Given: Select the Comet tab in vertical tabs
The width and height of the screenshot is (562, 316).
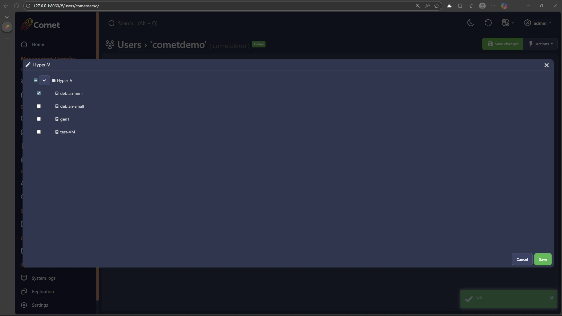Looking at the screenshot, I should tap(7, 27).
